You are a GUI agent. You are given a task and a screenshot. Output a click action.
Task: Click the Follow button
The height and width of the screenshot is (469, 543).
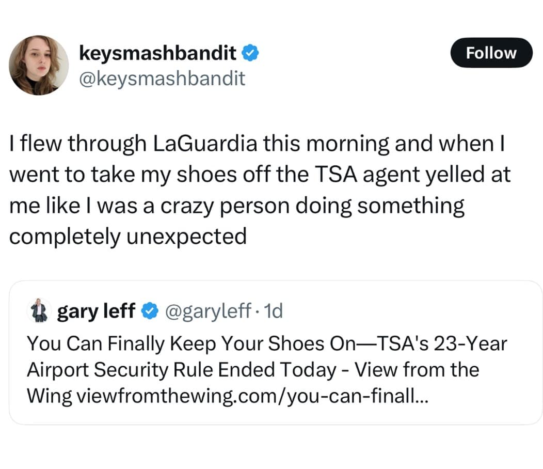pos(491,53)
